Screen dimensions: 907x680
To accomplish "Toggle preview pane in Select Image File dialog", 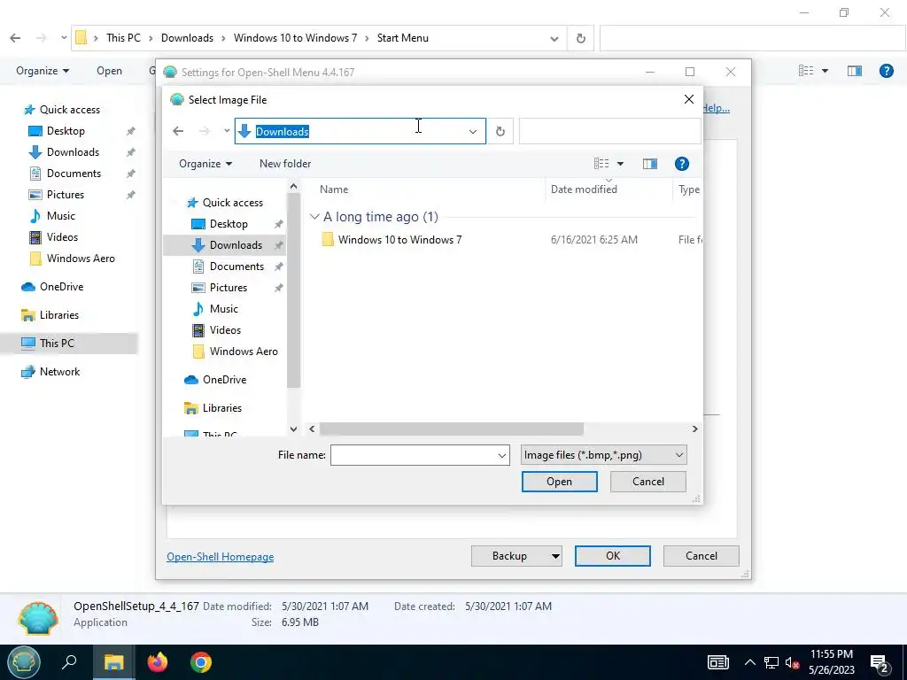I will [649, 164].
